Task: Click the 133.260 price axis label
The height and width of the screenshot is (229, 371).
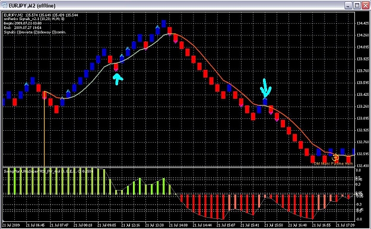Action: pyautogui.click(x=363, y=107)
